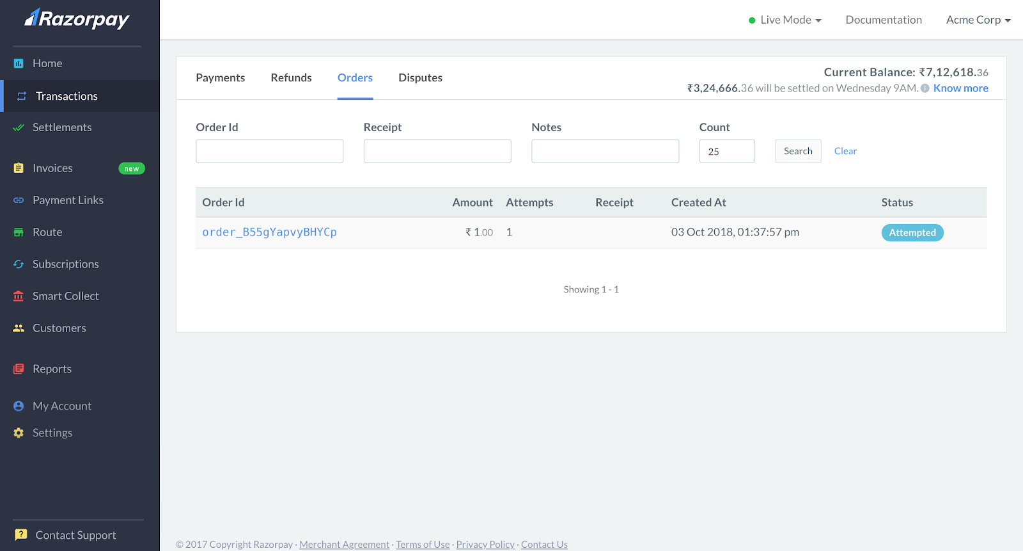Screen dimensions: 1023x551
Task: Focus the Notes search field
Action: 605,151
